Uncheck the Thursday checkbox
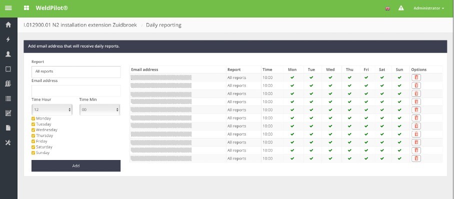The image size is (454, 199). 33,135
